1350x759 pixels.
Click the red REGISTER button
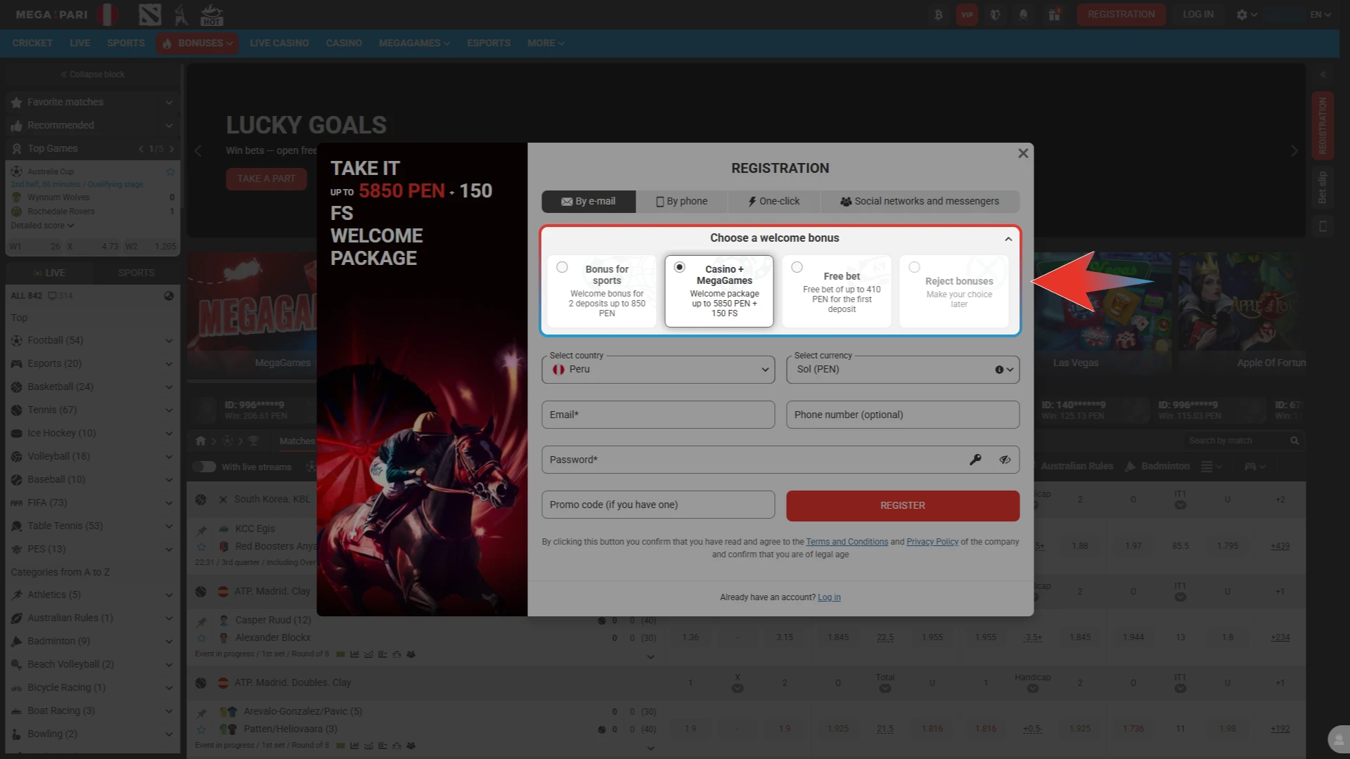coord(903,506)
